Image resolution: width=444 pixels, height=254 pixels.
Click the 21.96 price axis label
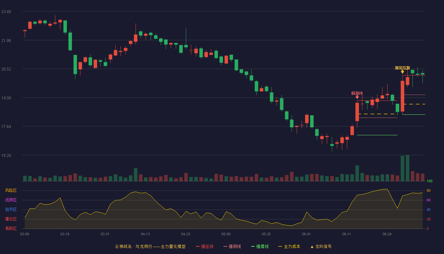pos(6,40)
